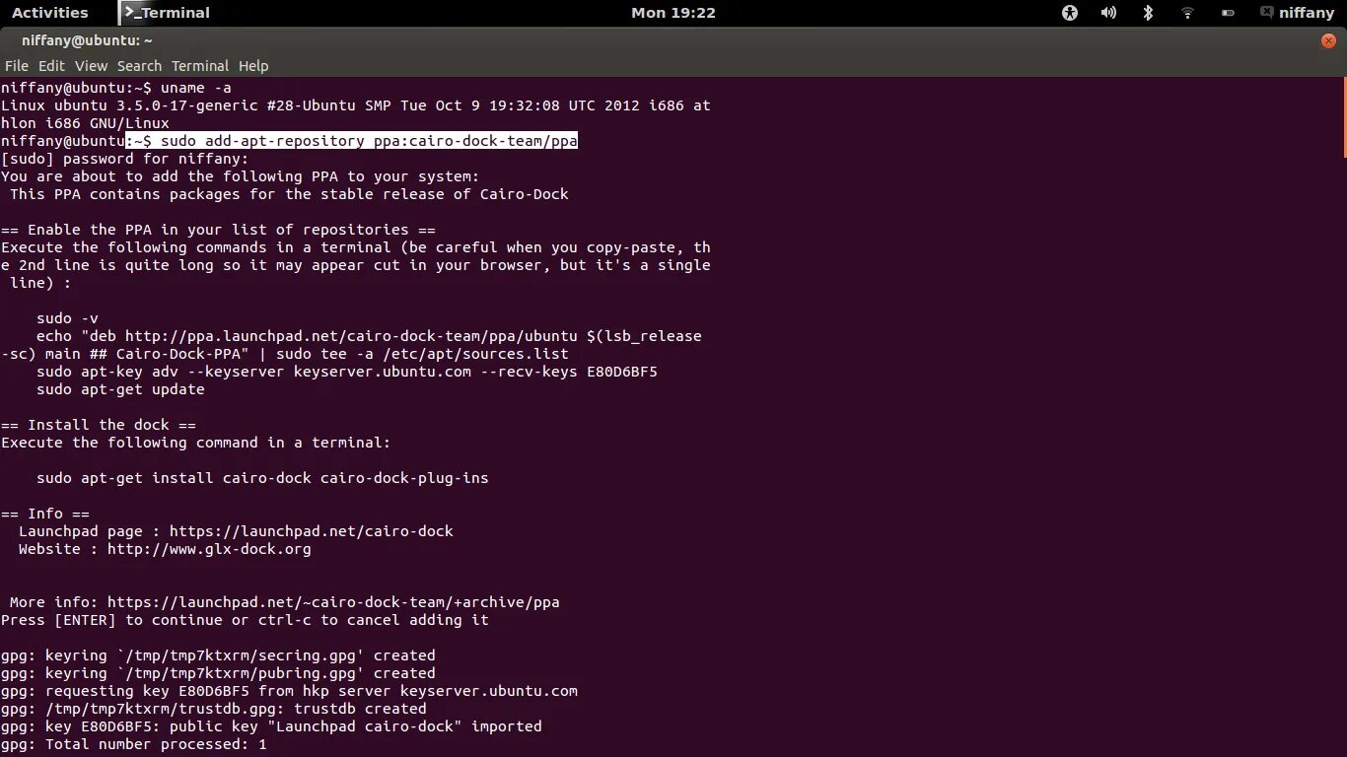Click the 'Total number processed: 1' line
Image resolution: width=1347 pixels, height=757 pixels.
pos(134,744)
